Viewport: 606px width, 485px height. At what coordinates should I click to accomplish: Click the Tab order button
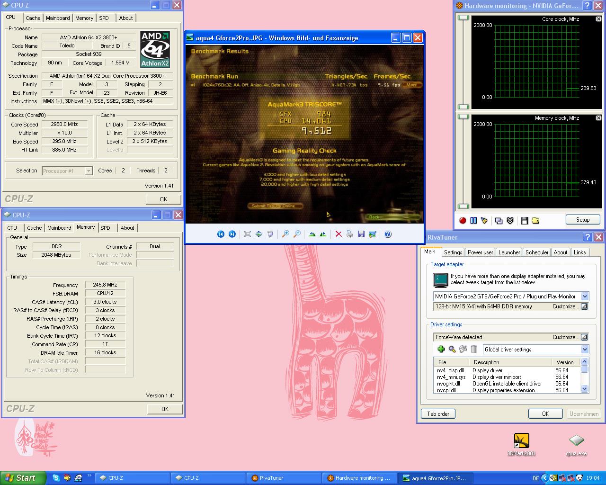click(x=438, y=414)
